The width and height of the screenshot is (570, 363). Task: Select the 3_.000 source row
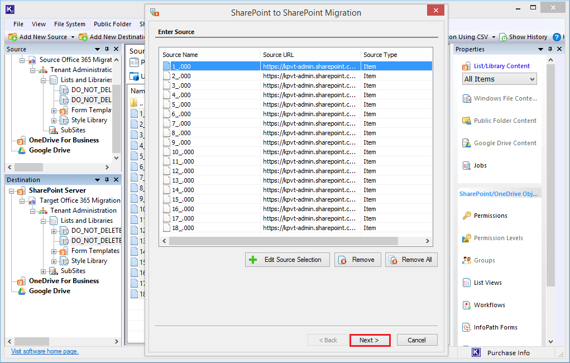click(295, 85)
